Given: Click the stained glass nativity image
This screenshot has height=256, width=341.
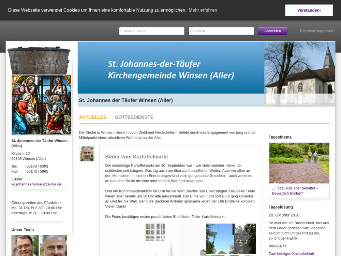Looking at the screenshot, I should [x=42, y=105].
